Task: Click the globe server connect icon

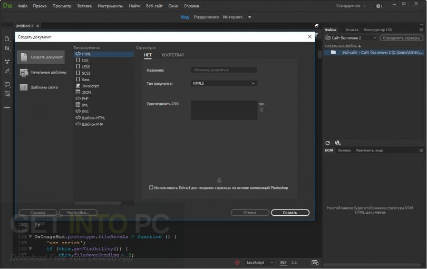Action: click(x=338, y=143)
